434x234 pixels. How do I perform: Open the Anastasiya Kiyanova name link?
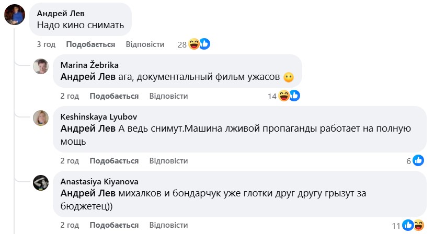(99, 182)
